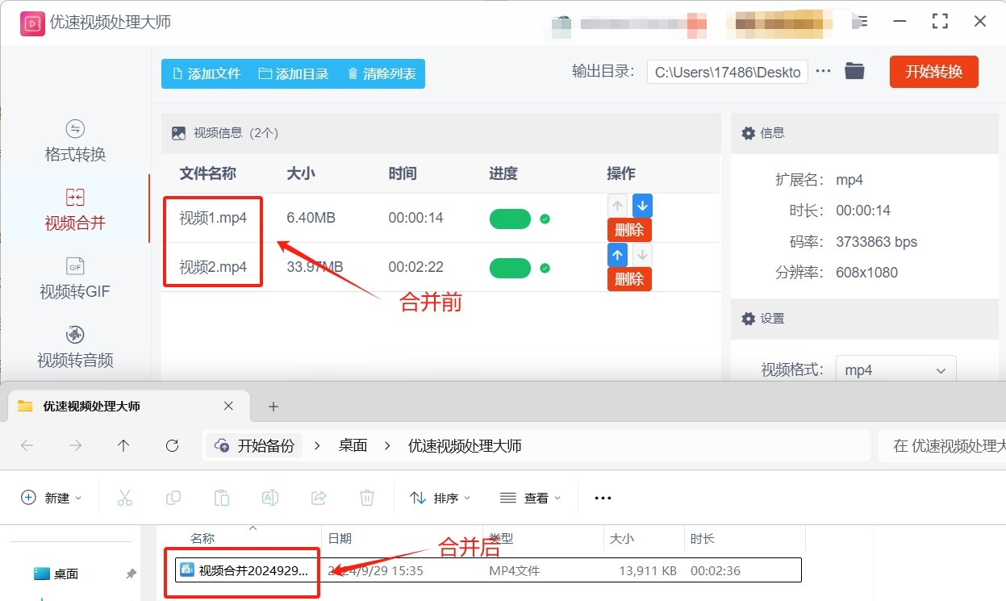Open output directory folder icon
Image resolution: width=1006 pixels, height=601 pixels.
[854, 72]
